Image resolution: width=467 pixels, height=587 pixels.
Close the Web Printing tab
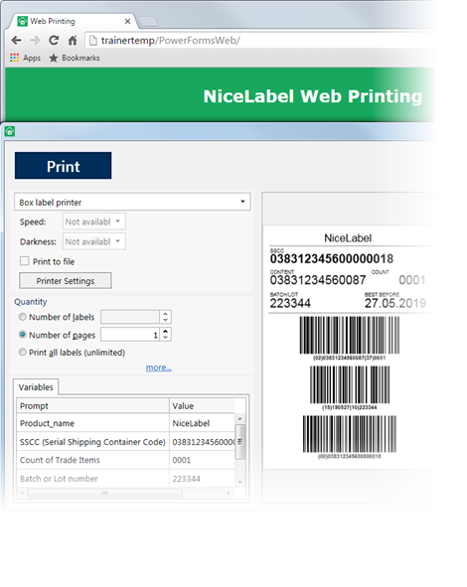[128, 21]
